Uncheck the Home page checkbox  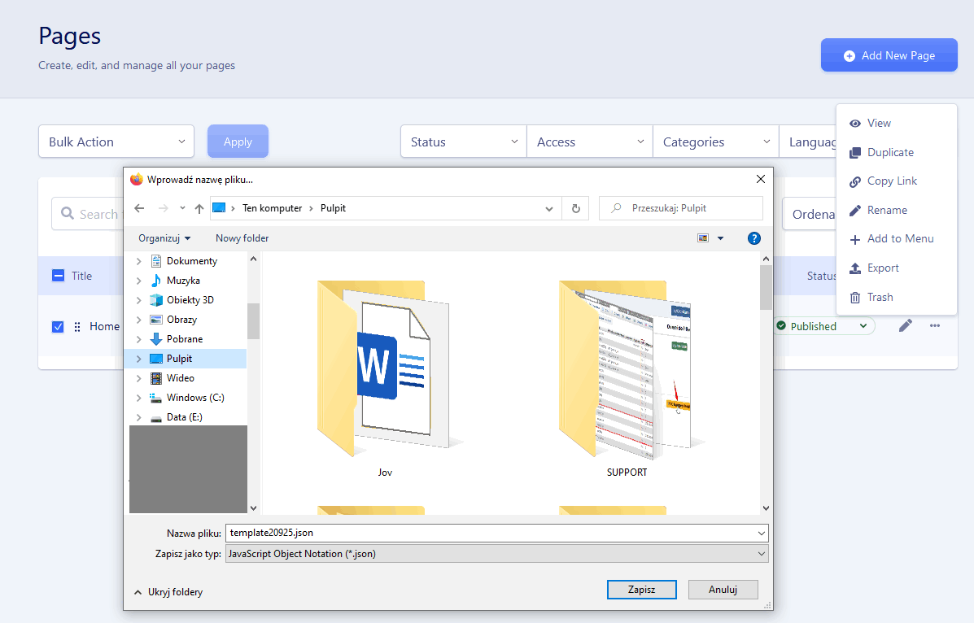pyautogui.click(x=58, y=327)
